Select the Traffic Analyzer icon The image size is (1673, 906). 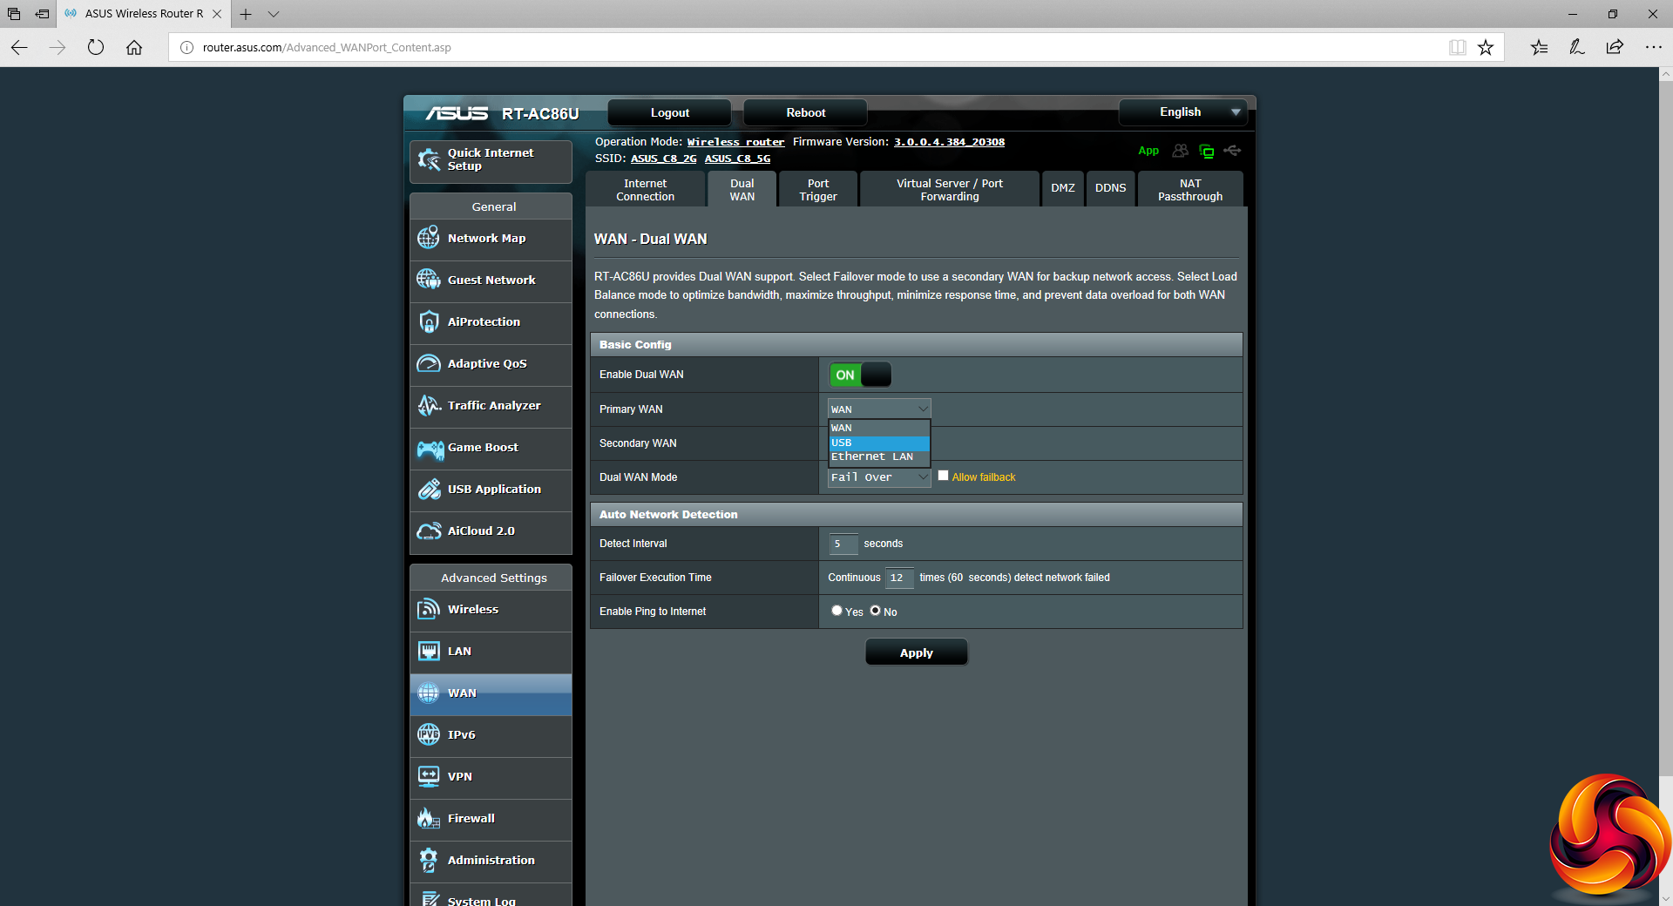pos(428,405)
